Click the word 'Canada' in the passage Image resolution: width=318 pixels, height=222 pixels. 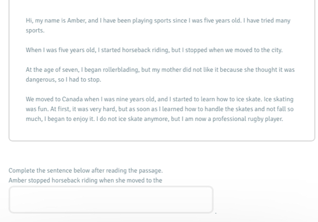(x=72, y=99)
